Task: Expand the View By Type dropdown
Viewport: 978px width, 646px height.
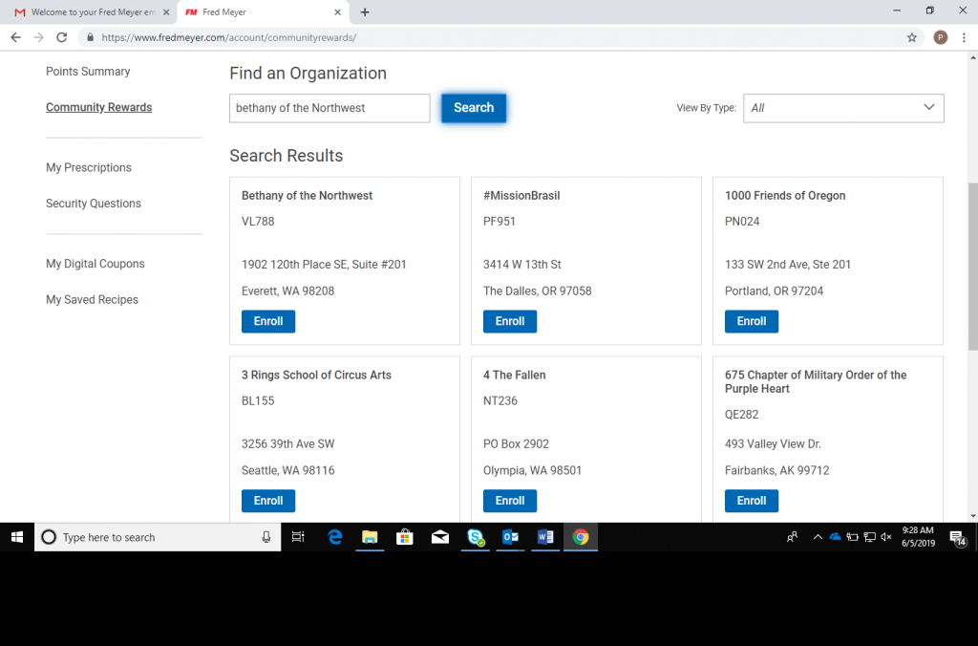Action: [843, 108]
